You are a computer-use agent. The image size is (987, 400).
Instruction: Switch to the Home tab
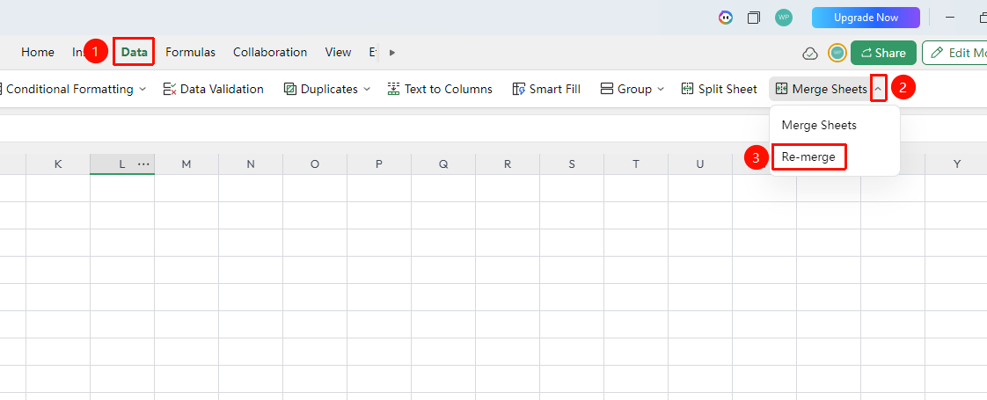tap(38, 52)
